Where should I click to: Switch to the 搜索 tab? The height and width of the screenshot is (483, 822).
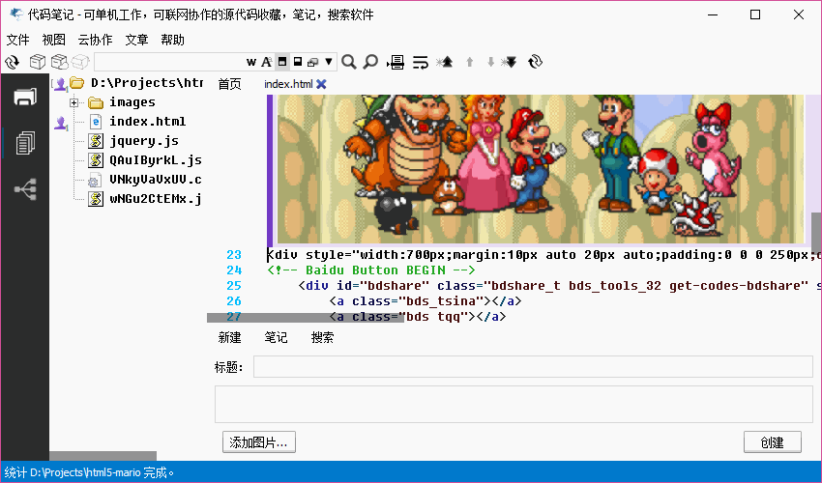[322, 338]
